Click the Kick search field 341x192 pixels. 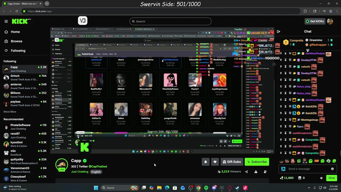click(170, 21)
